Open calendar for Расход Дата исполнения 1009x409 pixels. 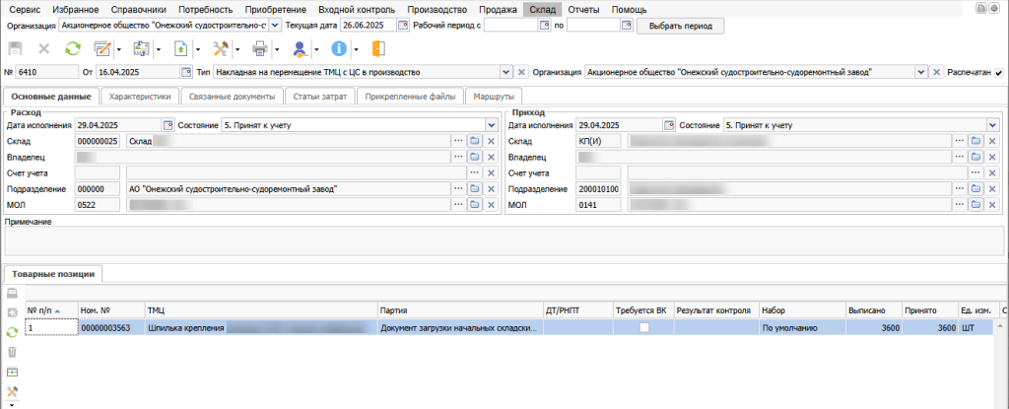click(168, 125)
